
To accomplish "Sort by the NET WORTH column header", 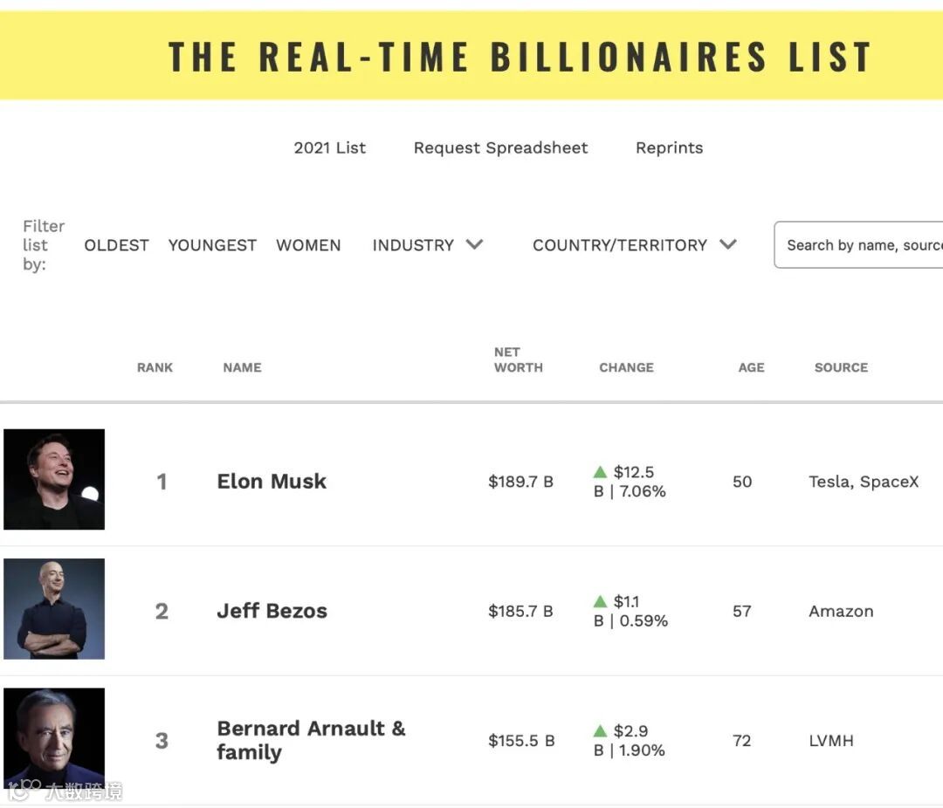I will pos(518,359).
